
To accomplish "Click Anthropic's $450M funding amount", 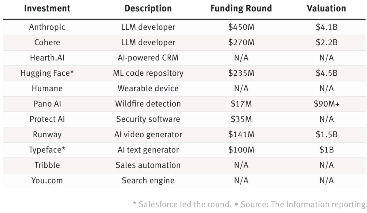I will click(x=241, y=27).
